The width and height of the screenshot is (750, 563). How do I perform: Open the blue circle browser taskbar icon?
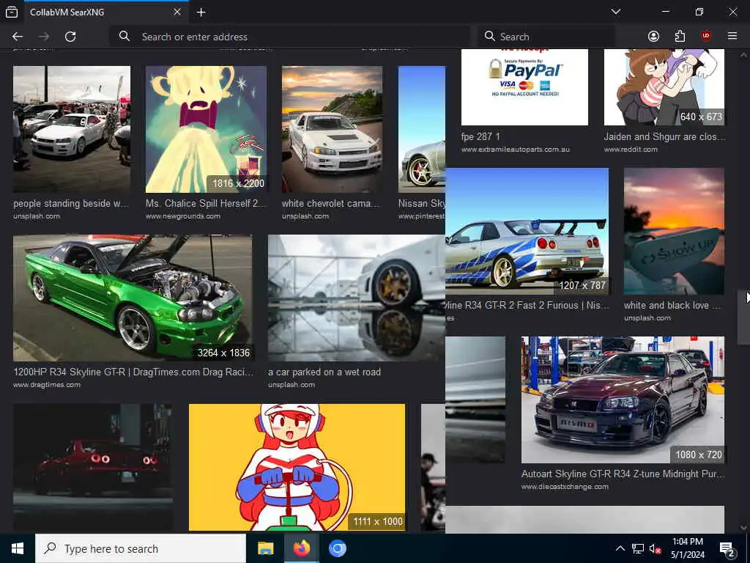(337, 548)
